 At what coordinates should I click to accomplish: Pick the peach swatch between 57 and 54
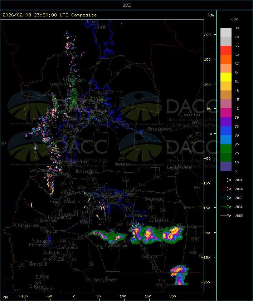tap(226, 68)
